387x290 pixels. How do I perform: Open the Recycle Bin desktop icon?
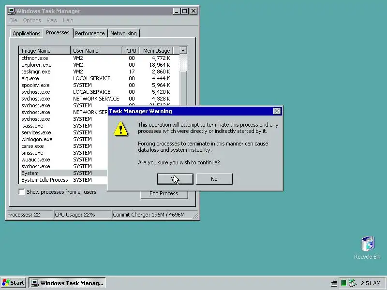click(x=367, y=247)
